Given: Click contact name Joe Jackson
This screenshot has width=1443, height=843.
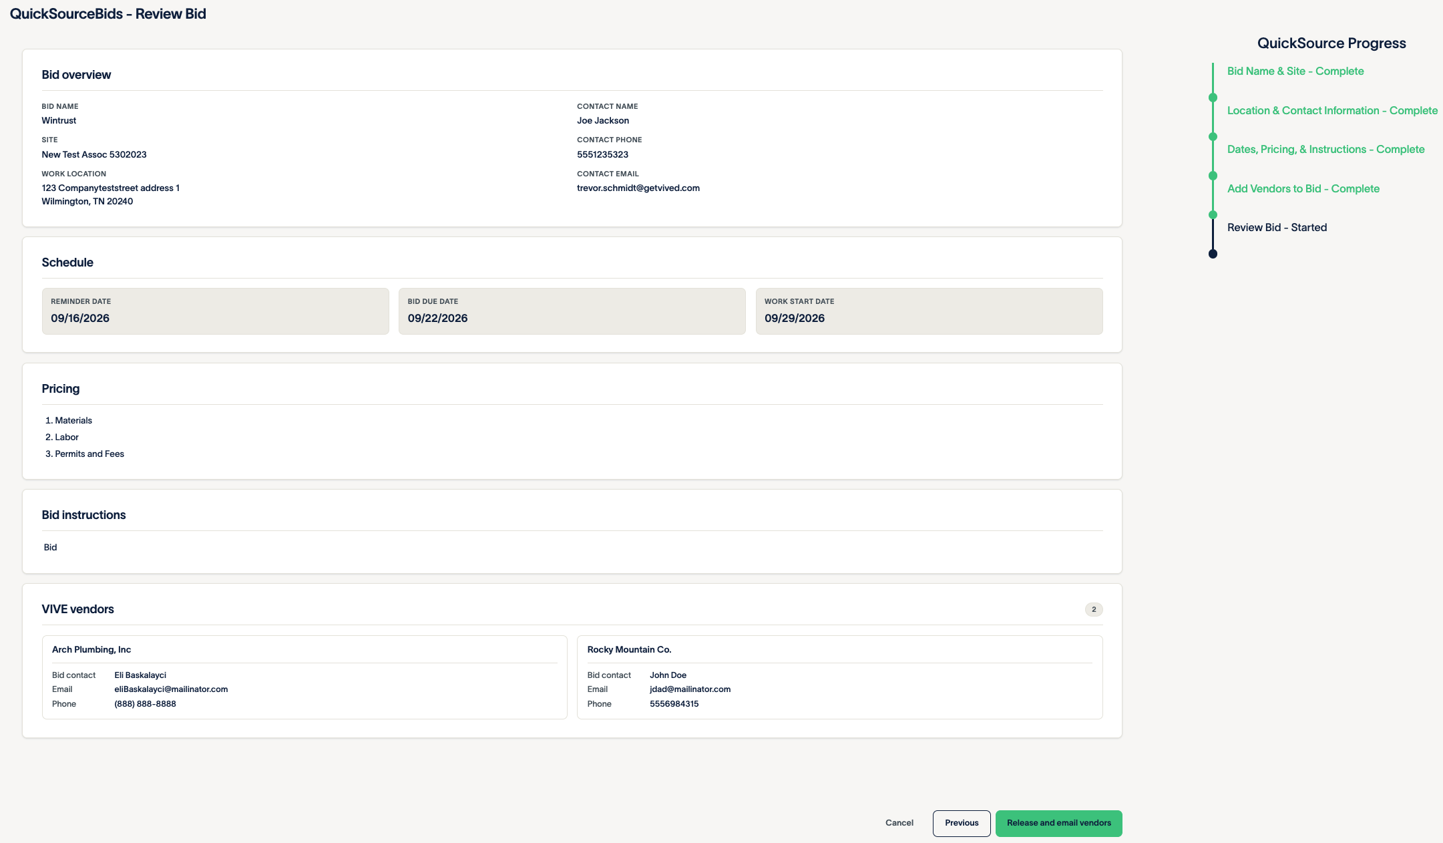Looking at the screenshot, I should tap(602, 121).
